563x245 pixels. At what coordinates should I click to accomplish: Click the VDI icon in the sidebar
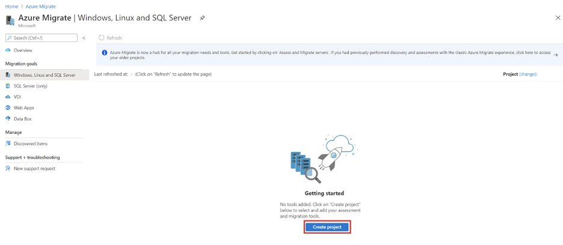(8, 97)
